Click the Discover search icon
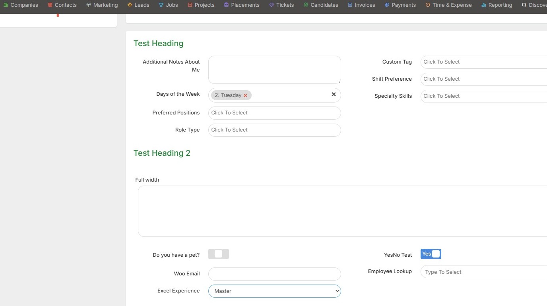This screenshot has height=306, width=547. coord(524,5)
